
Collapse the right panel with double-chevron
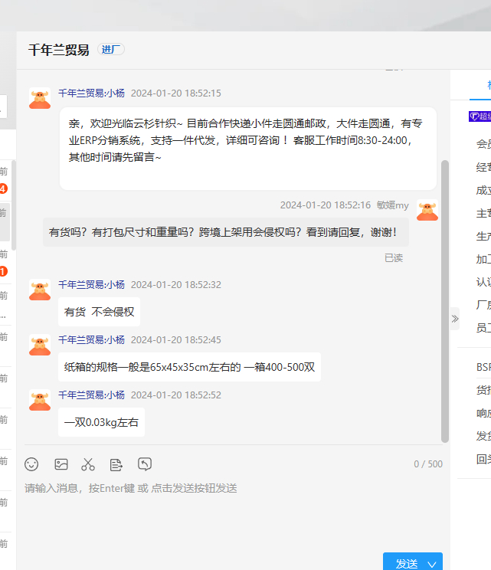click(454, 318)
